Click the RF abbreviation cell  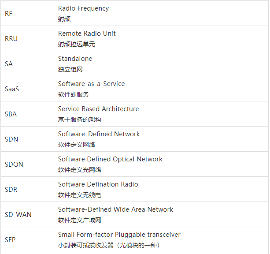(x=9, y=14)
